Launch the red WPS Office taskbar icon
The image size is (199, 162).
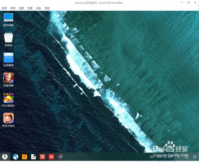43,157
